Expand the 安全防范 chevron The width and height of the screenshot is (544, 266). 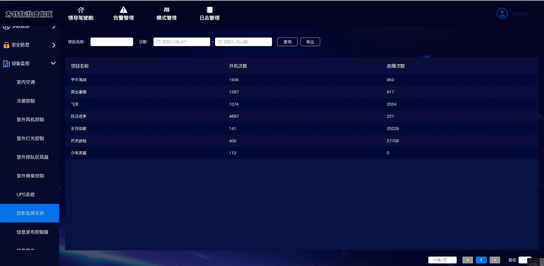(x=54, y=45)
